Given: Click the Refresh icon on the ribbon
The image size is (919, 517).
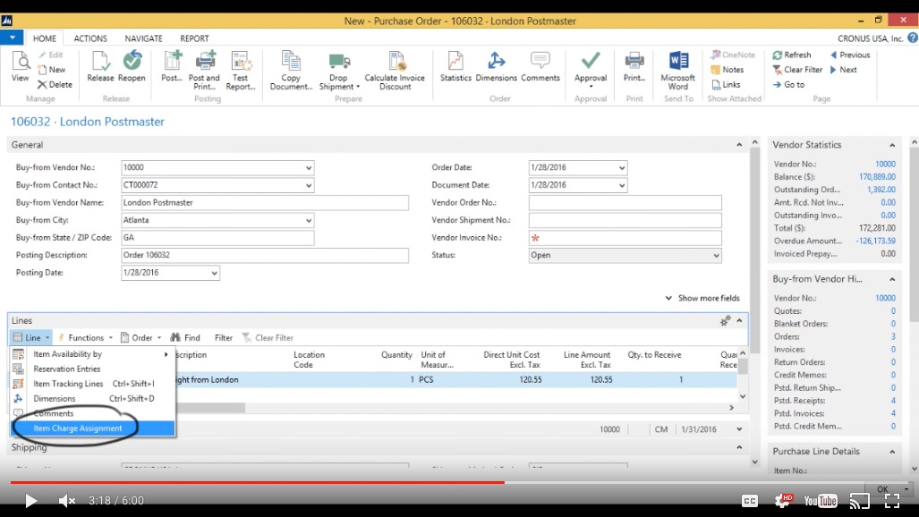Looking at the screenshot, I should 791,55.
